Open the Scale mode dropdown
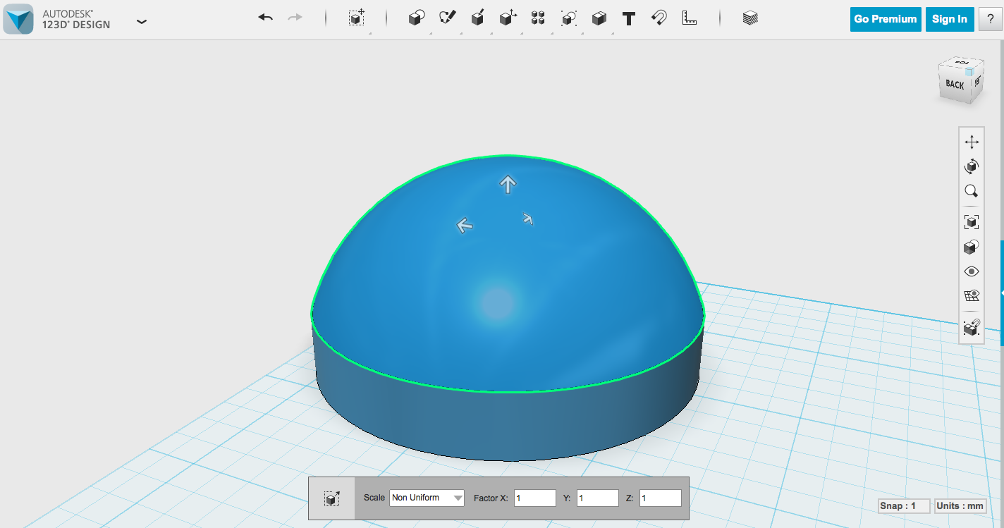Screen dimensions: 1004x528 (427, 498)
